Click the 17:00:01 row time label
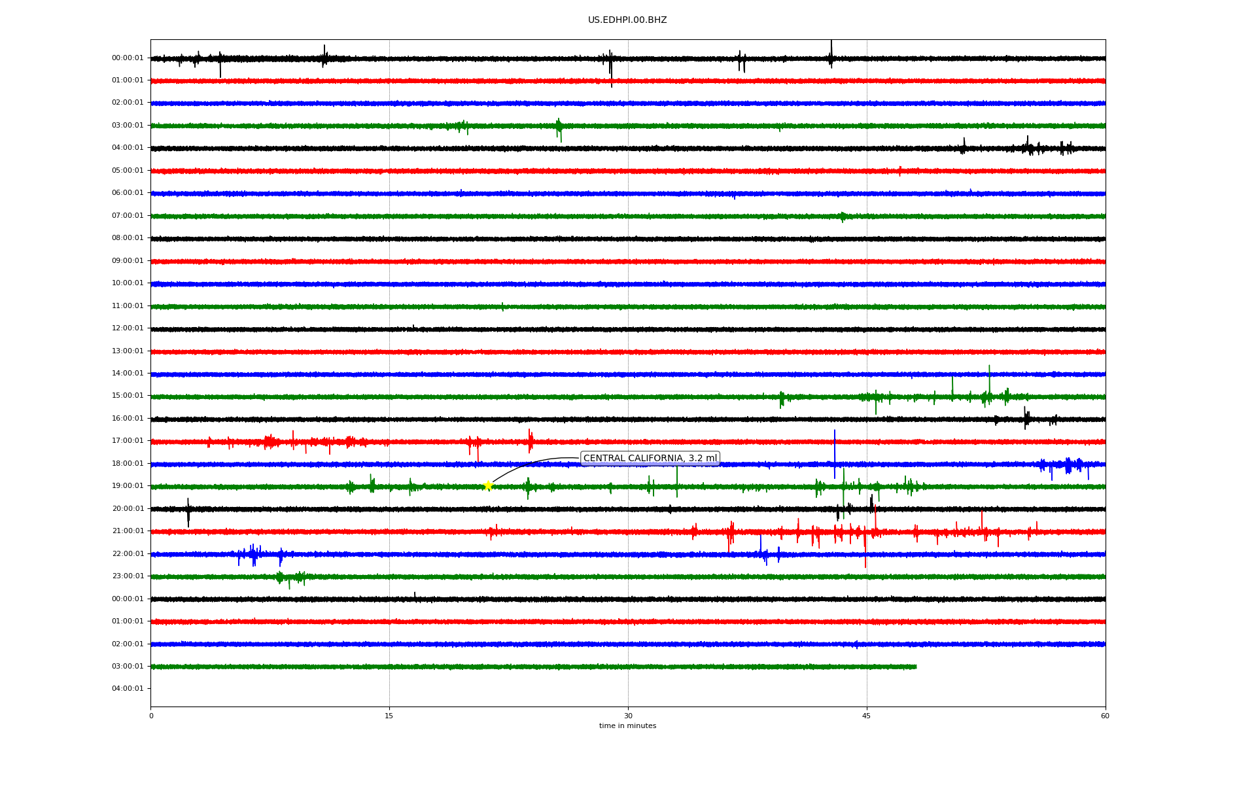 pos(128,441)
